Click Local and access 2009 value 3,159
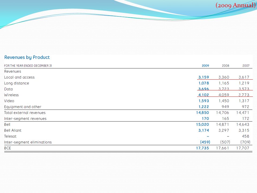The width and height of the screenshot is (257, 193). click(203, 77)
